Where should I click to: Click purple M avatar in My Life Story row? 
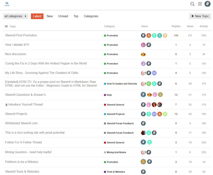154,73
